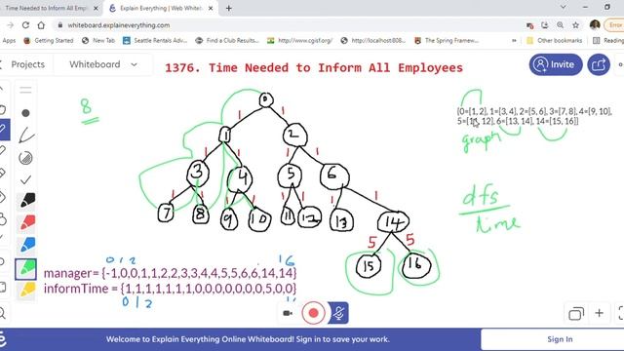The height and width of the screenshot is (351, 624).
Task: Open the tab search dropdown arrow
Action: tap(564, 7)
